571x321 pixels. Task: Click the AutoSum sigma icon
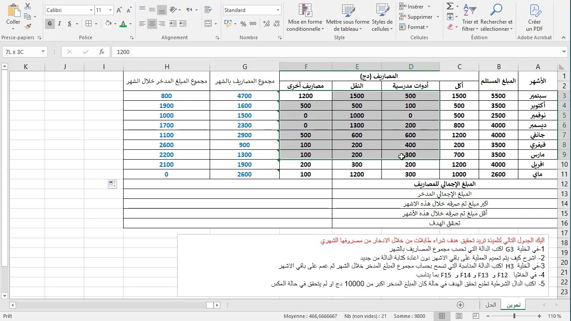[450, 6]
